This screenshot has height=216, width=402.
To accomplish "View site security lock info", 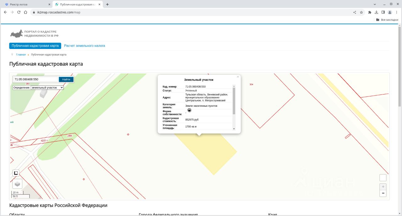I will pos(34,12).
